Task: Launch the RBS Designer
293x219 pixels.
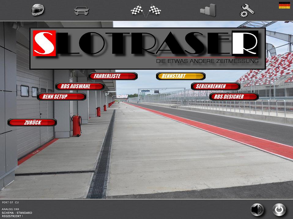Action: click(234, 97)
